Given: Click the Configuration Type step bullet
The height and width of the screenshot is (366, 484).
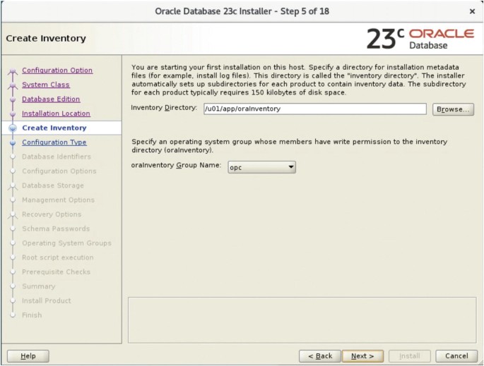Looking at the screenshot, I should coord(13,142).
